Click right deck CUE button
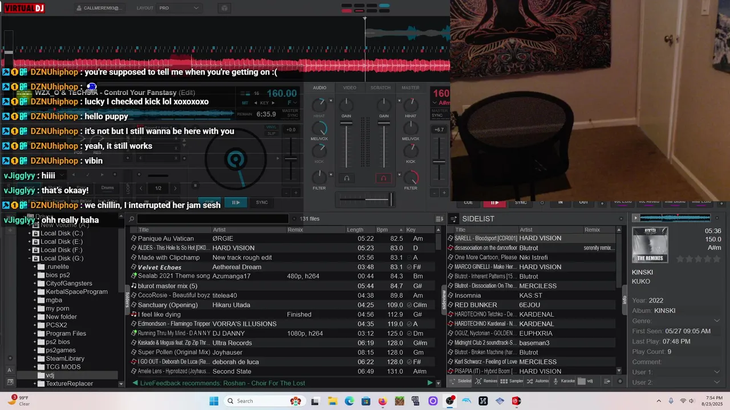730x410 pixels. (468, 202)
